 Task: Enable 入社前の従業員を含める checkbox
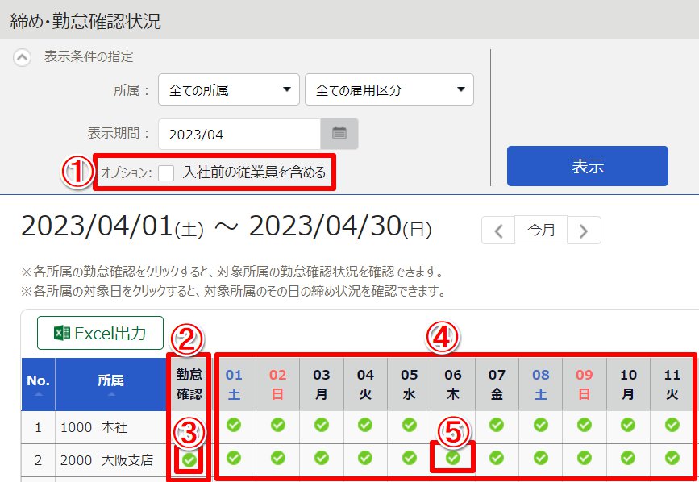pyautogui.click(x=166, y=172)
